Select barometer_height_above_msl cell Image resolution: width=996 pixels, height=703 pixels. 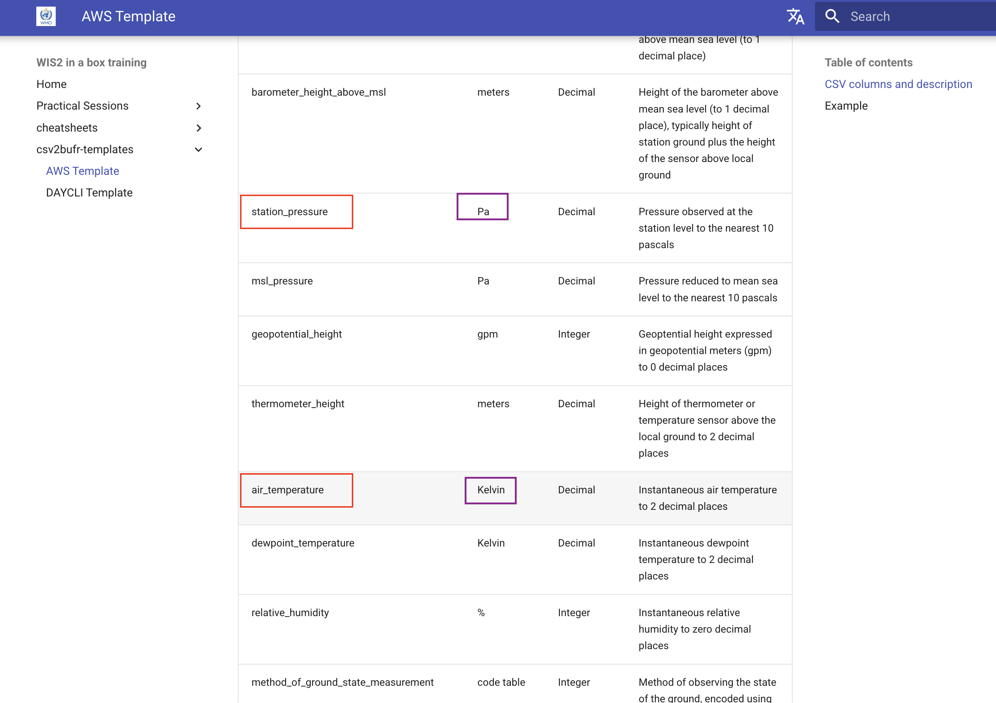(x=318, y=92)
